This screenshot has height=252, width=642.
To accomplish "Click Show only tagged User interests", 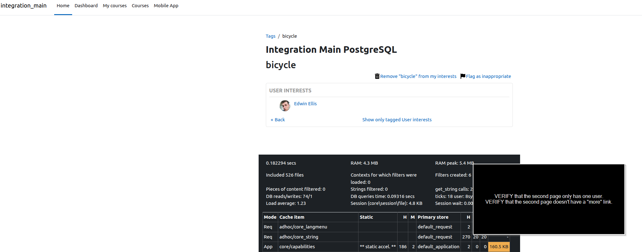I will (x=397, y=120).
